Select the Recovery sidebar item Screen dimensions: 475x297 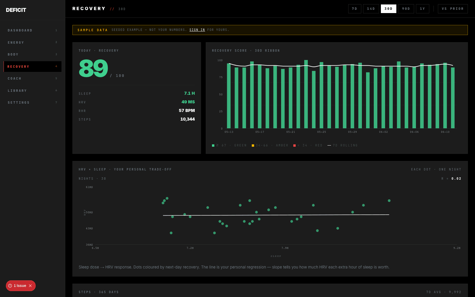click(33, 67)
